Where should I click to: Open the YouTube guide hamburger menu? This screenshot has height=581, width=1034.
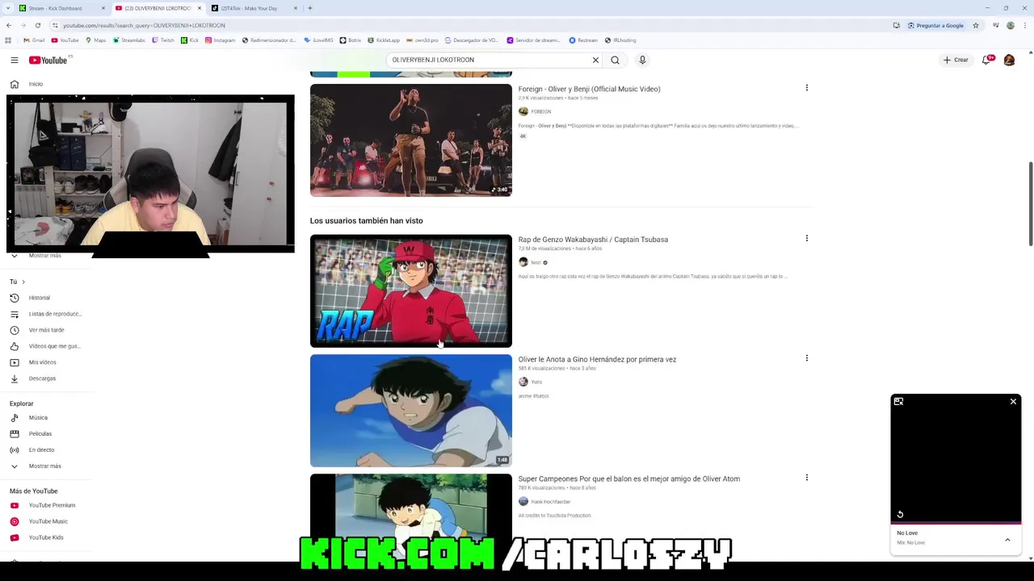(x=14, y=60)
